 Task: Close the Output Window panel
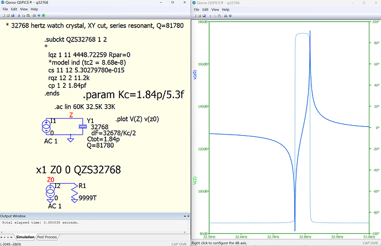pos(188,216)
